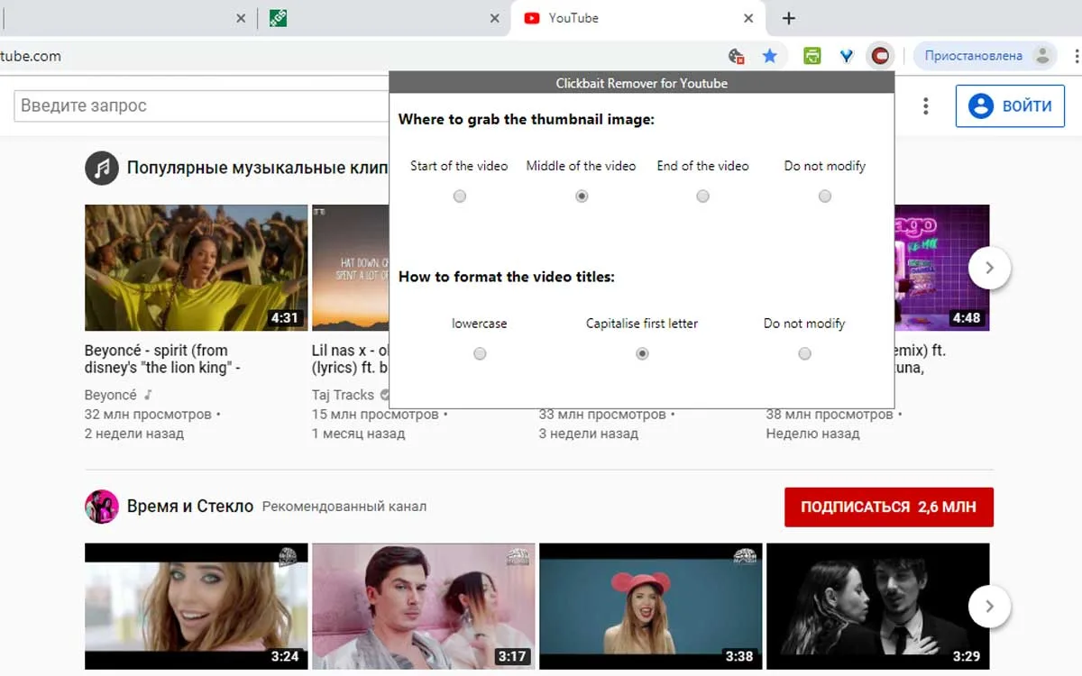Click the green printer extension icon
The image size is (1082, 676).
812,56
